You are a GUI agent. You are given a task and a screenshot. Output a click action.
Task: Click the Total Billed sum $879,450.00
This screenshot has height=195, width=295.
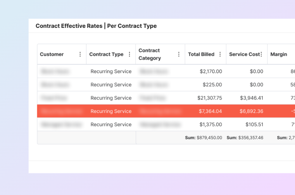204,138
